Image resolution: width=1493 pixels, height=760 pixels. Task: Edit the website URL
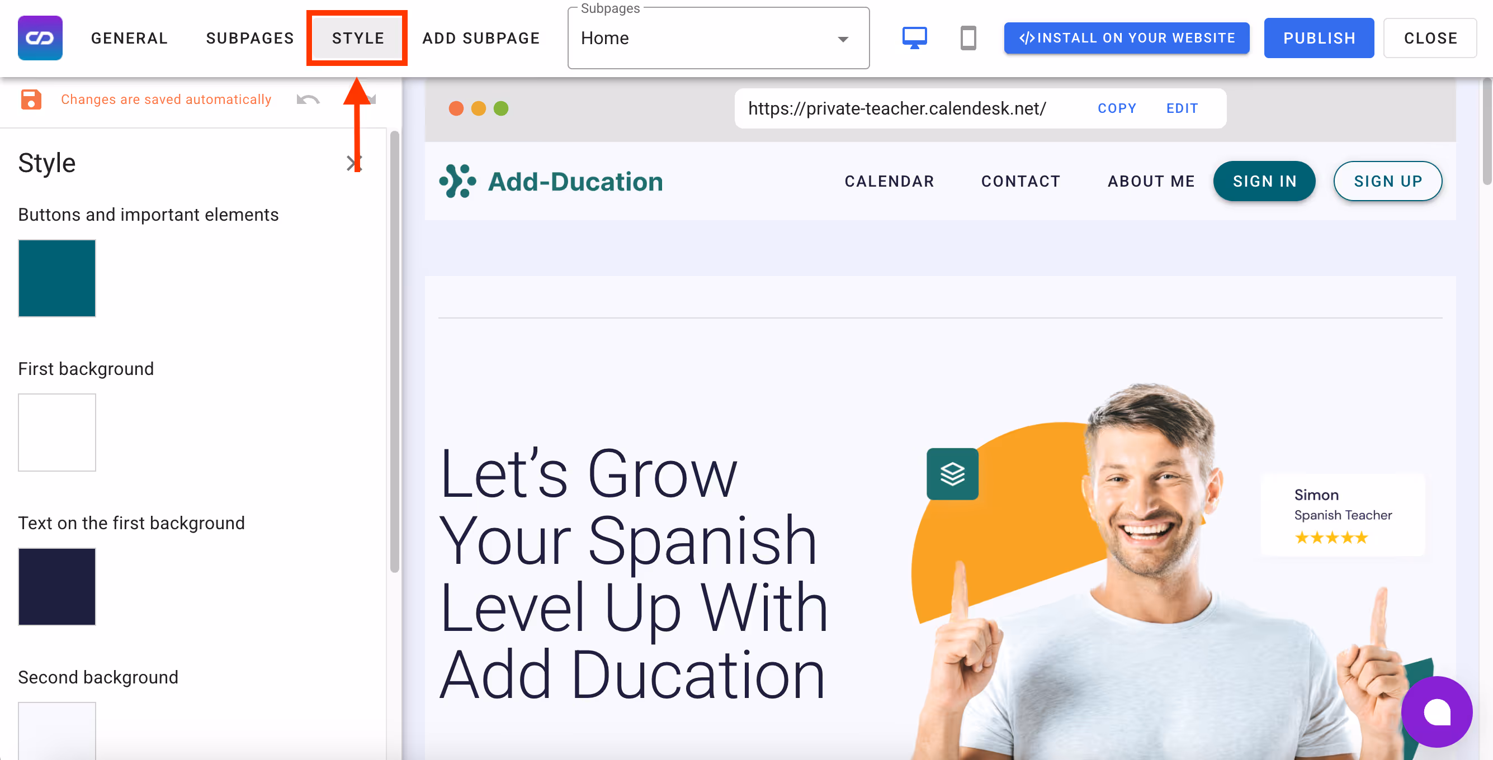coord(1182,108)
